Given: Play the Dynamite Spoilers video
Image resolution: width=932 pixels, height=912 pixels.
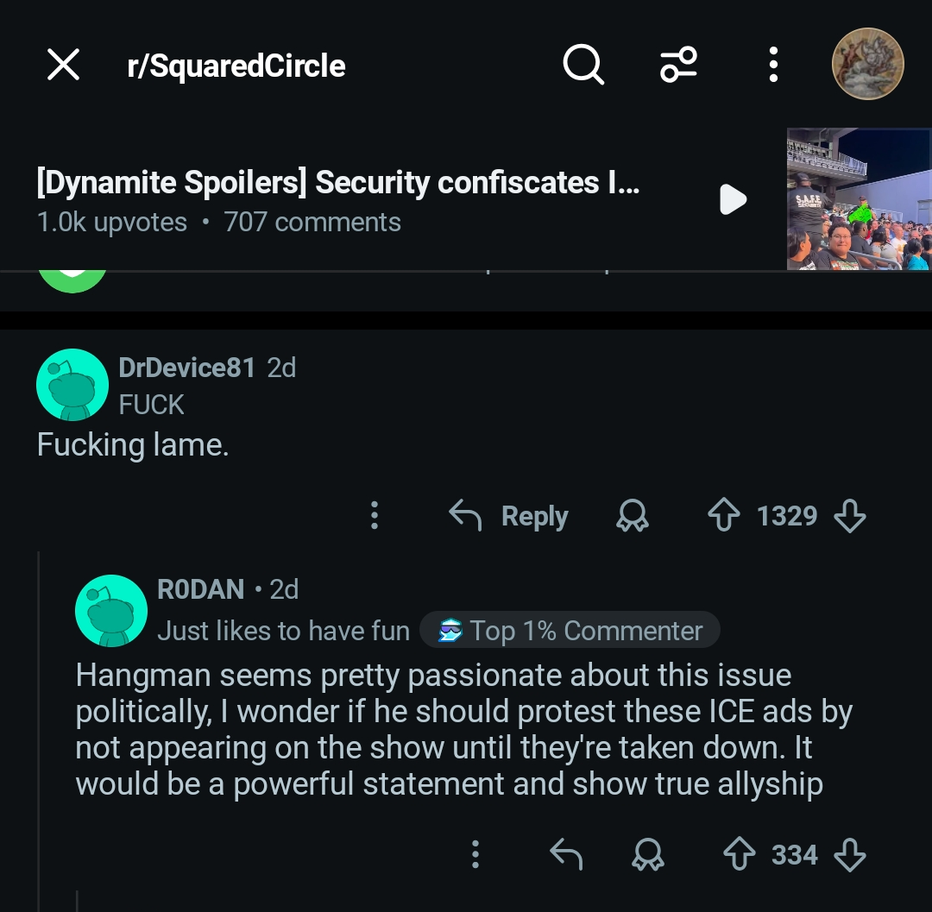Looking at the screenshot, I should 733,199.
